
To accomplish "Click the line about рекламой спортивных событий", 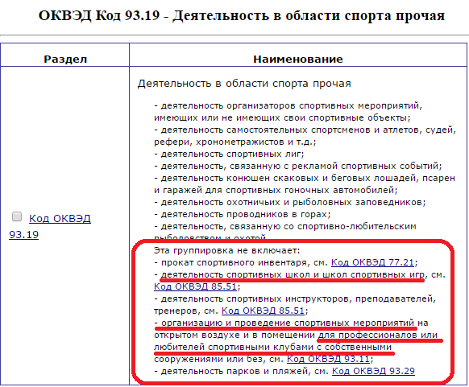I will click(x=298, y=166).
